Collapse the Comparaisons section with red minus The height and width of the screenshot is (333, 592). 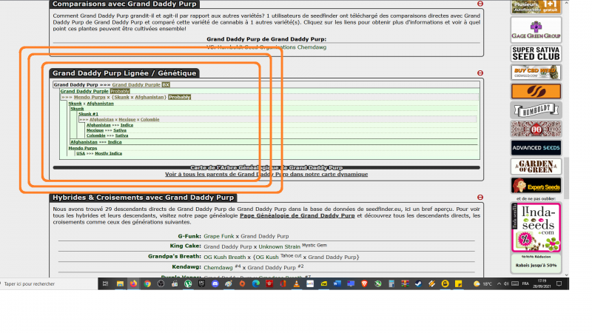click(480, 4)
